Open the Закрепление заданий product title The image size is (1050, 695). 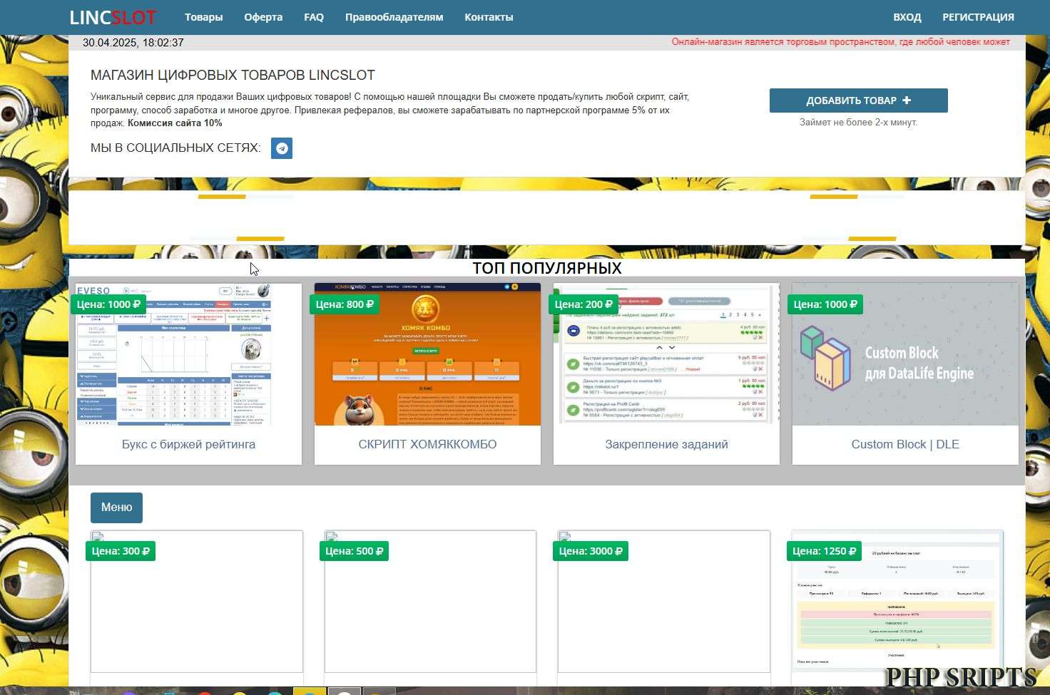(x=666, y=444)
